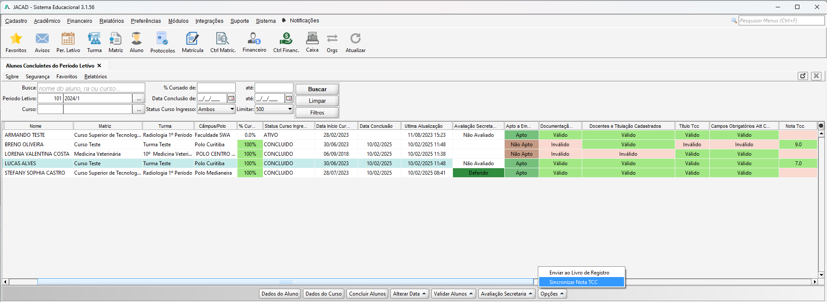Viewport: 827px width, 302px height.
Task: Click the Notificações bell icon
Action: (x=284, y=20)
